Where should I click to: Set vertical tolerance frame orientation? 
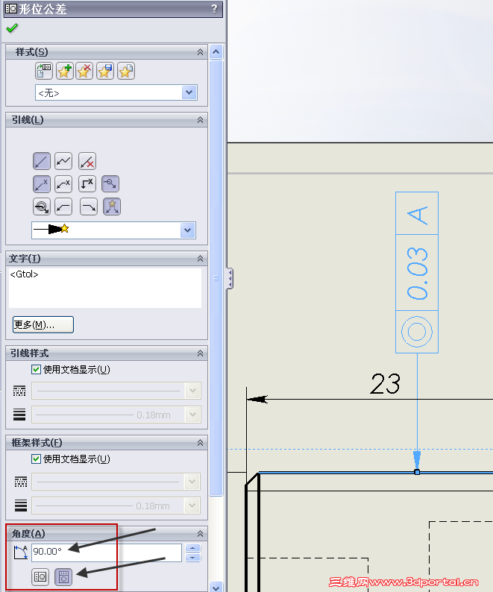tap(63, 577)
